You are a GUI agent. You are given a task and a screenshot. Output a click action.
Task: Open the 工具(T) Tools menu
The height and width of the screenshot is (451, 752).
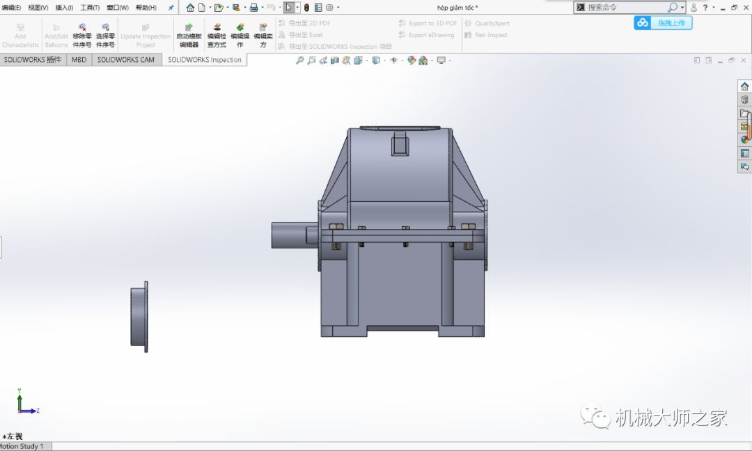pyautogui.click(x=90, y=8)
